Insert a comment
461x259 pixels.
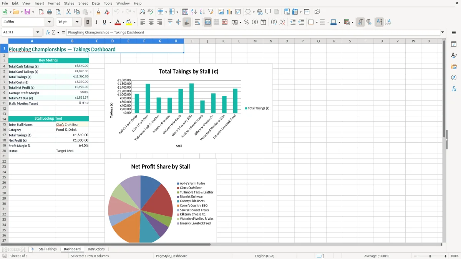click(269, 12)
